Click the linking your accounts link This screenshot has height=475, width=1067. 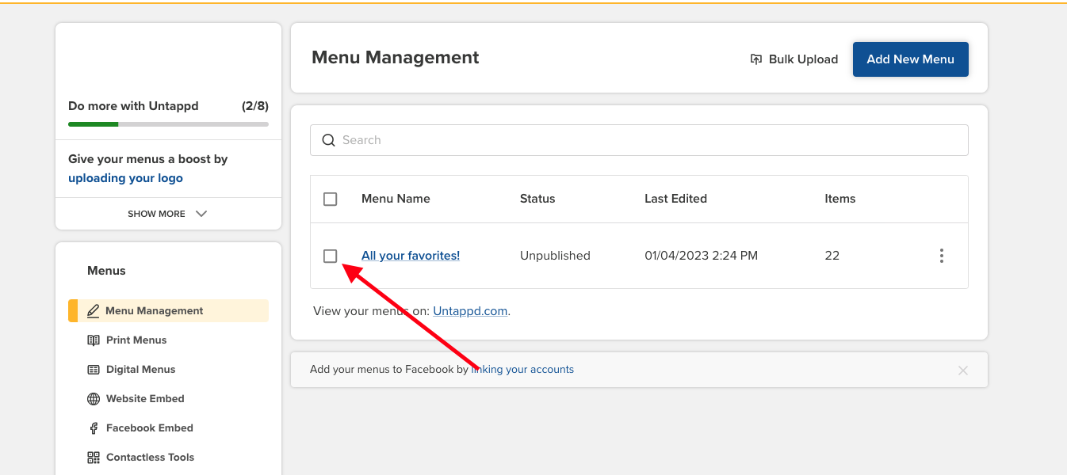522,370
